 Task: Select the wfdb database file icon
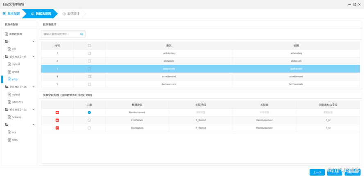9,79
